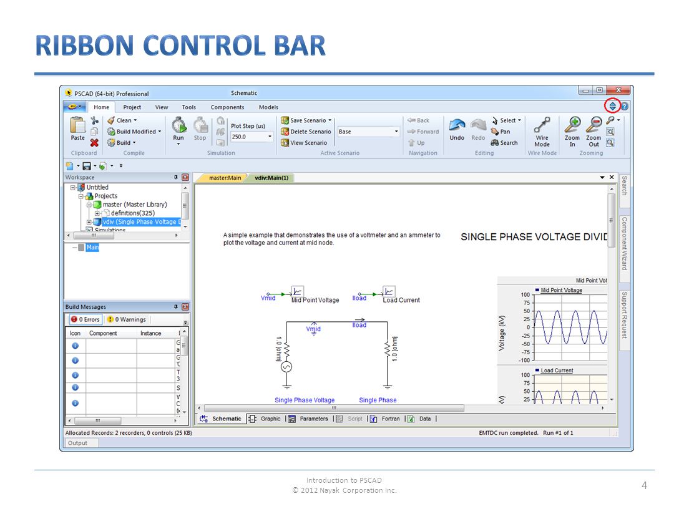Open the Plot Step value dropdown
The width and height of the screenshot is (689, 509).
[x=270, y=137]
